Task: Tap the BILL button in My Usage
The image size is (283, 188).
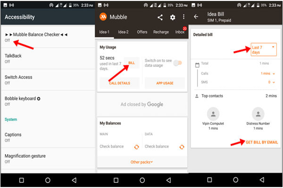Action: (132, 63)
